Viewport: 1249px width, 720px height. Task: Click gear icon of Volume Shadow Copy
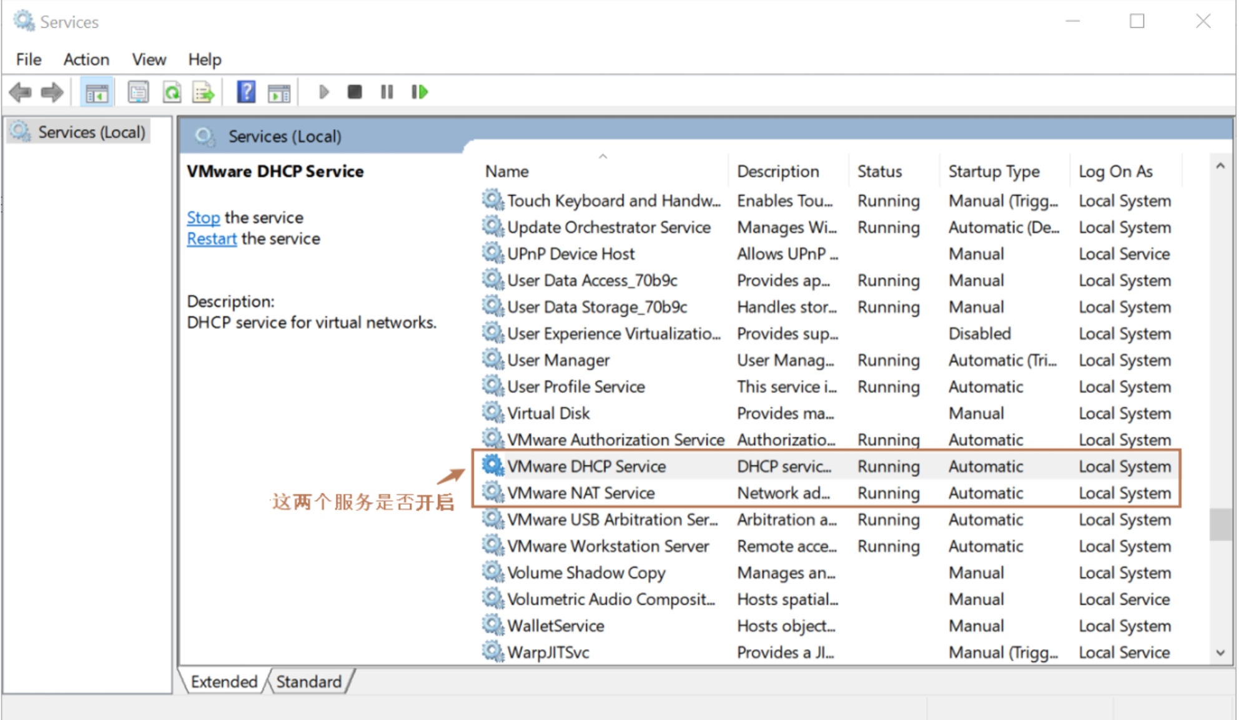tap(493, 572)
